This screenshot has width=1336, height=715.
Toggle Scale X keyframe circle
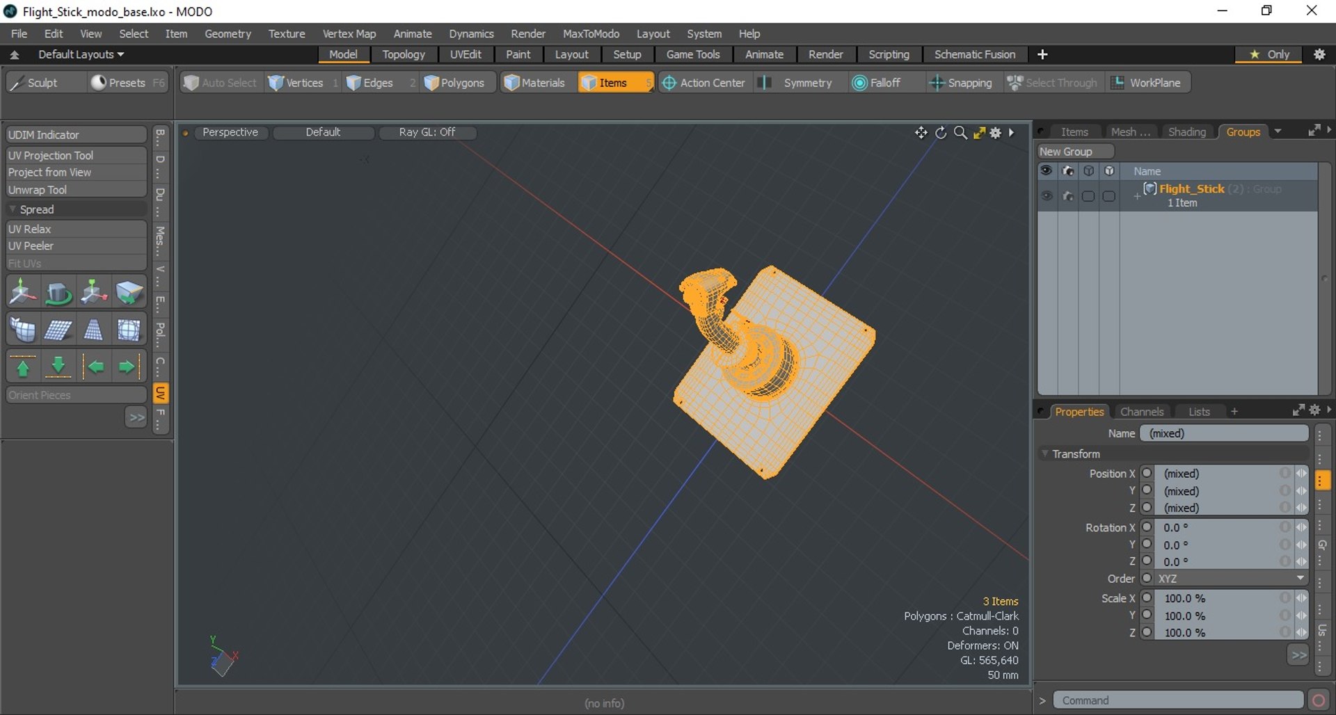click(x=1147, y=598)
